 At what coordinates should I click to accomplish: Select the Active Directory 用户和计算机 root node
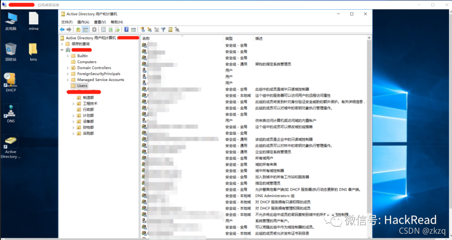90,38
